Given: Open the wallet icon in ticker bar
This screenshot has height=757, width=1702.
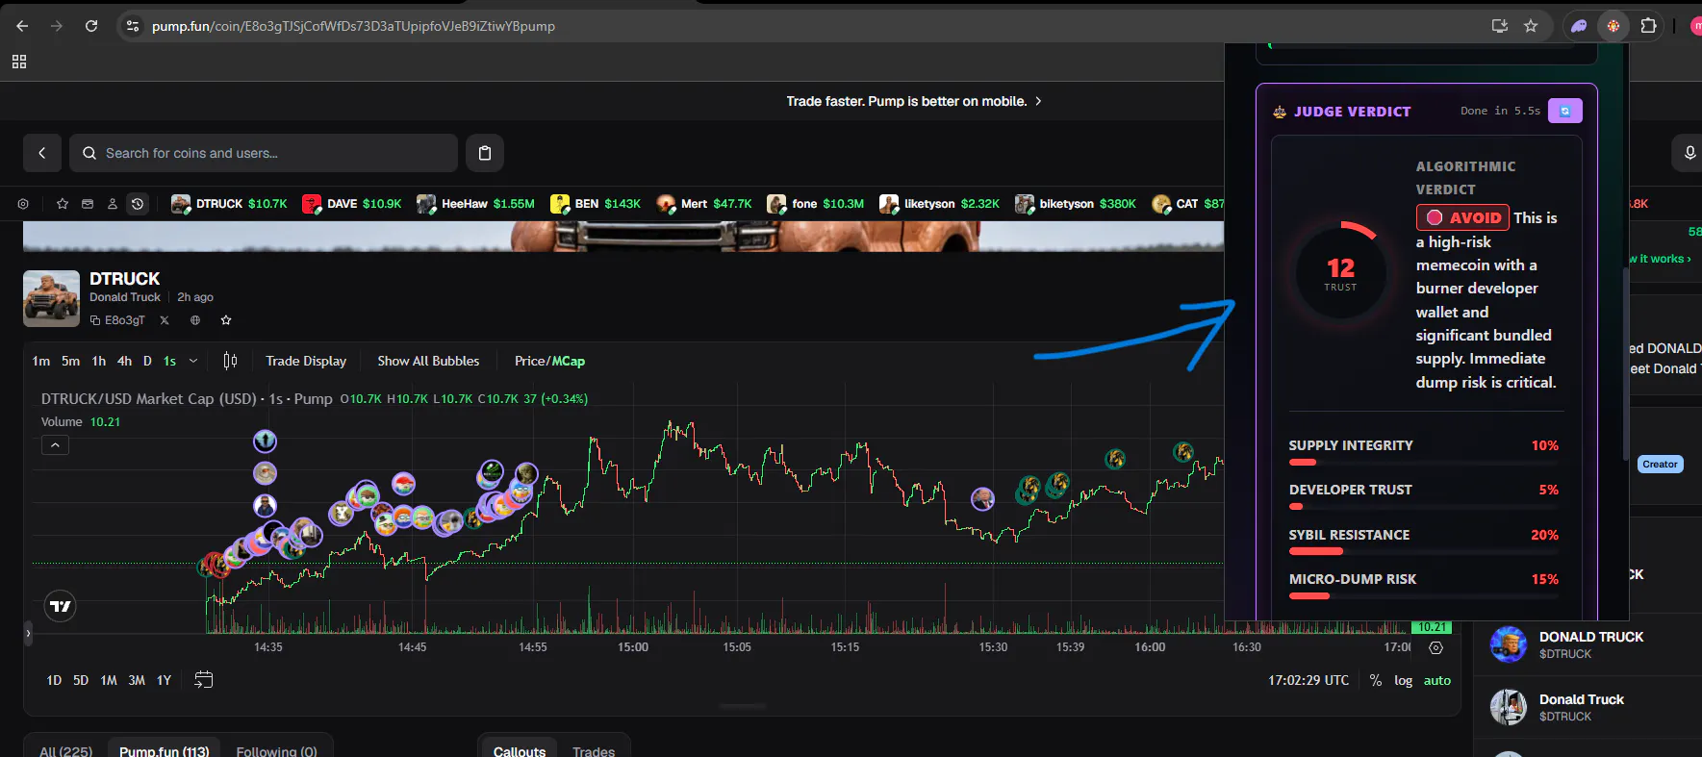Looking at the screenshot, I should click(x=88, y=204).
